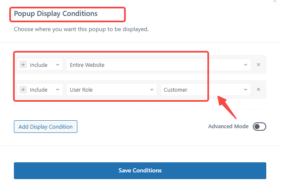Click the Popup Display Conditions heading

[x=56, y=14]
